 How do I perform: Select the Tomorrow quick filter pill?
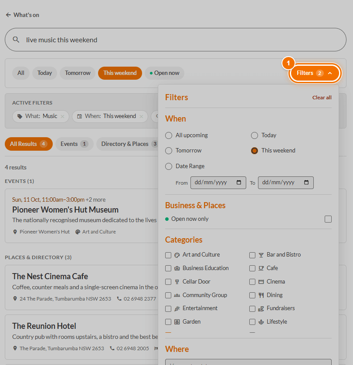coord(78,73)
